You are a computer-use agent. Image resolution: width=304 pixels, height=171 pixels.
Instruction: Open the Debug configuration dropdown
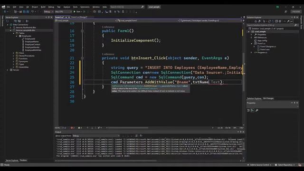[x=48, y=11]
